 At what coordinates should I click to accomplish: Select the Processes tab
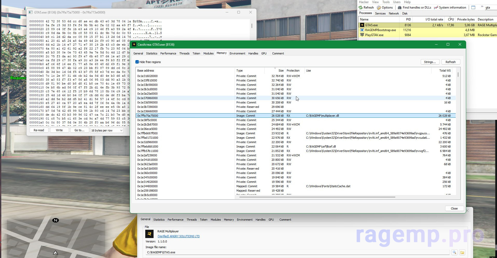pos(365,13)
